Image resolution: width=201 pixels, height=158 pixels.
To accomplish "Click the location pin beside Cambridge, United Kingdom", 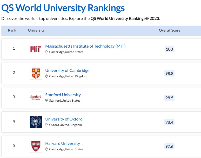I will tap(47, 76).
